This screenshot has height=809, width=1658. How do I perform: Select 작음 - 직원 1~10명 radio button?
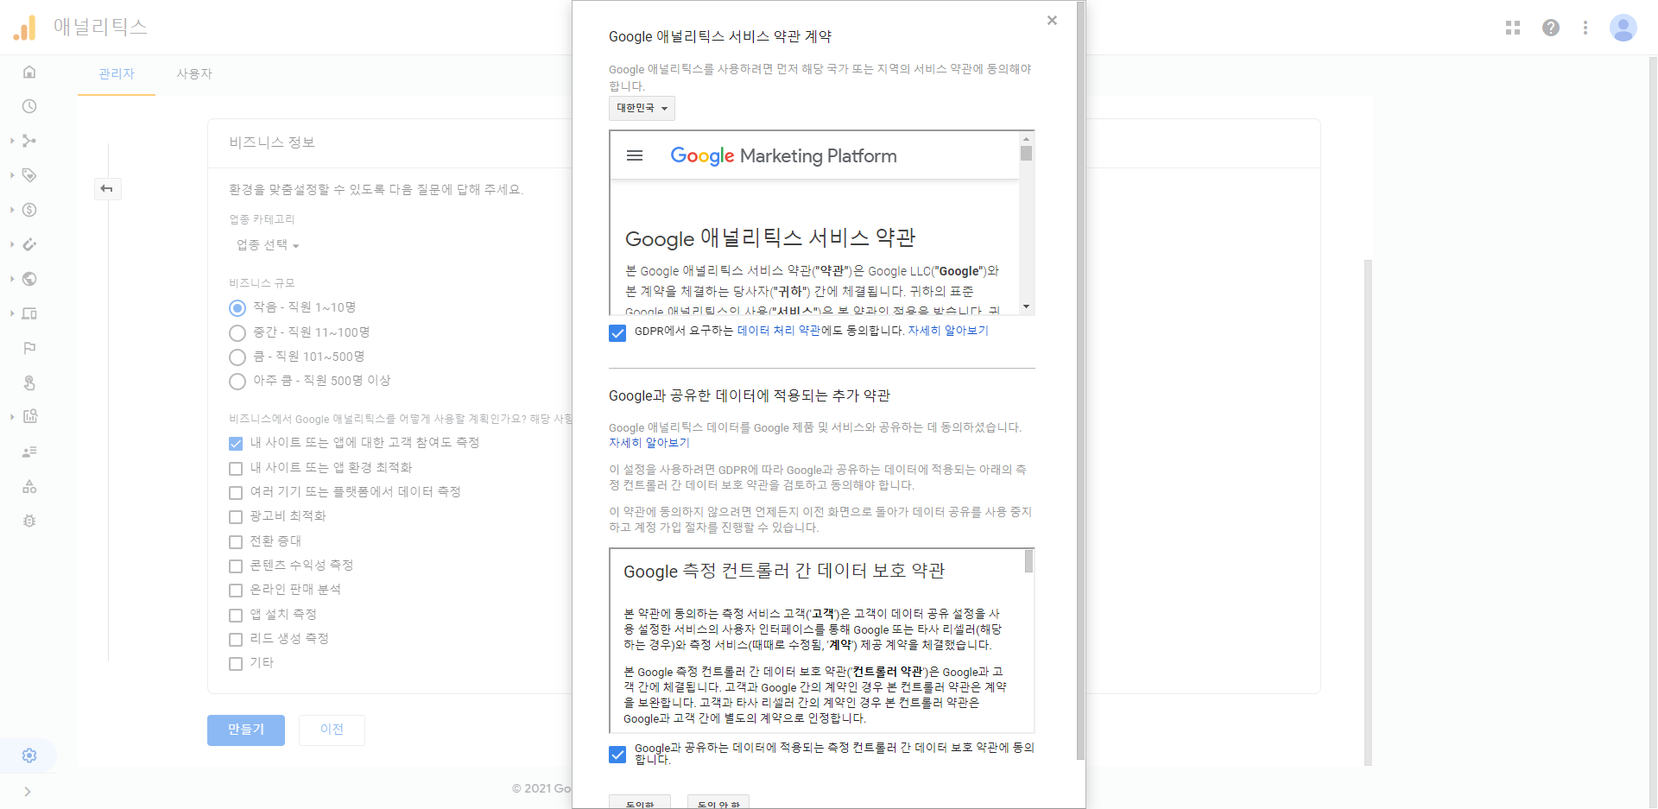237,308
